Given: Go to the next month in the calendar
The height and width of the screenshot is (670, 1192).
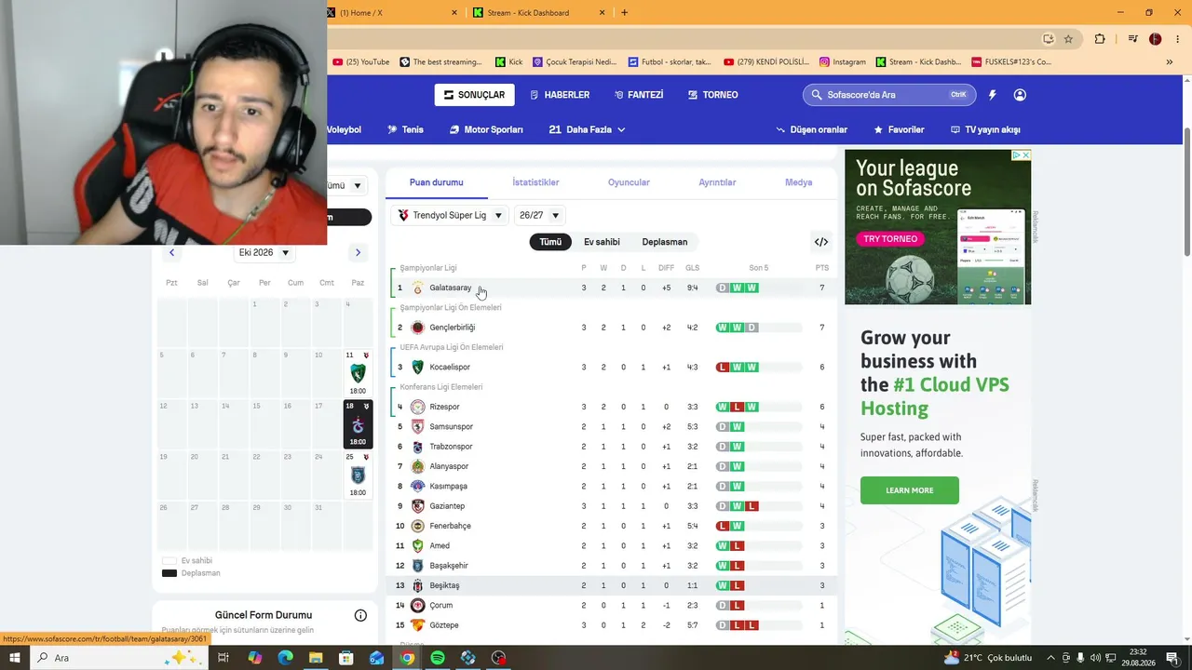Looking at the screenshot, I should coord(358,252).
